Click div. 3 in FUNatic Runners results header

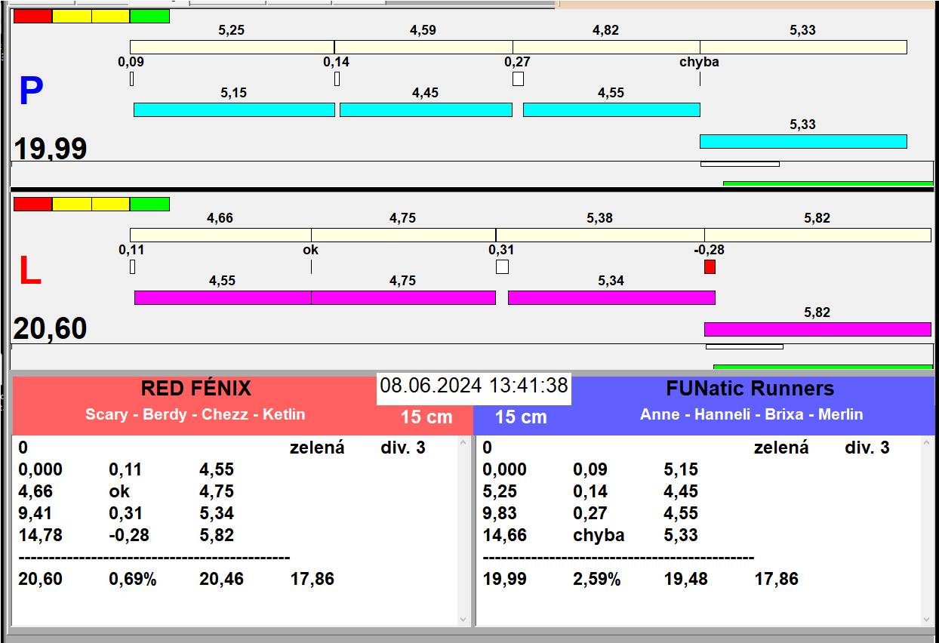click(x=867, y=448)
